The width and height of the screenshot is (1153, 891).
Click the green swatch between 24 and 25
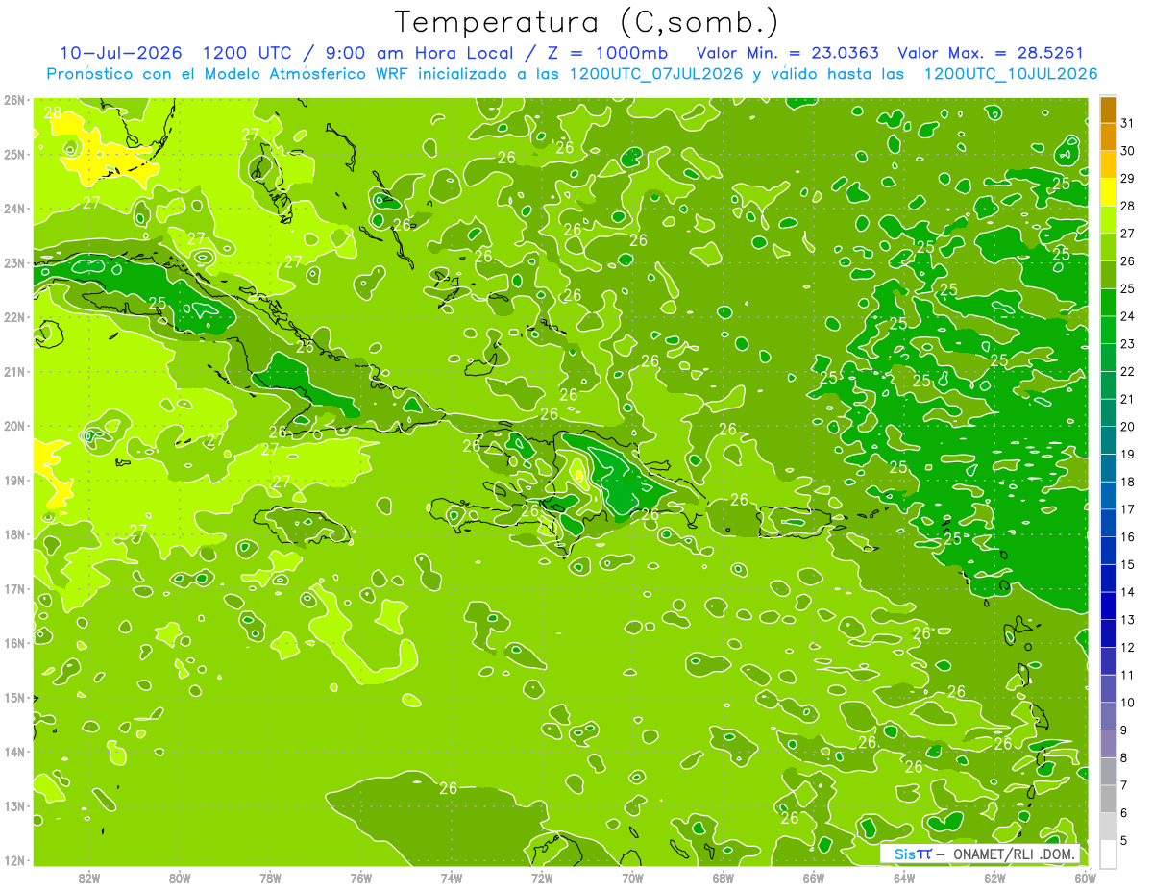point(1108,303)
